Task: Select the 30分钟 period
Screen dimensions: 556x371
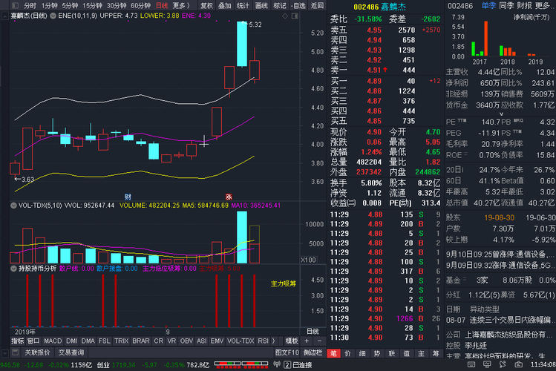Action: click(x=117, y=5)
